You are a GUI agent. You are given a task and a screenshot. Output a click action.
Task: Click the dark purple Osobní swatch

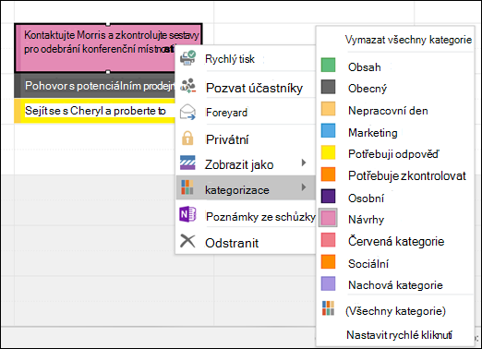tap(328, 196)
